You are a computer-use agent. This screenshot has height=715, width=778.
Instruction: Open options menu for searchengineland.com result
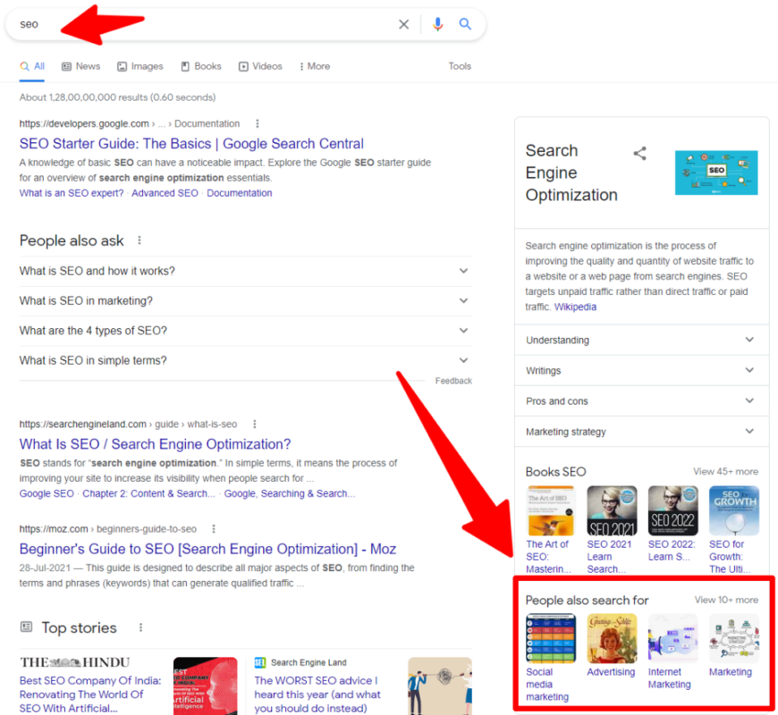point(255,424)
